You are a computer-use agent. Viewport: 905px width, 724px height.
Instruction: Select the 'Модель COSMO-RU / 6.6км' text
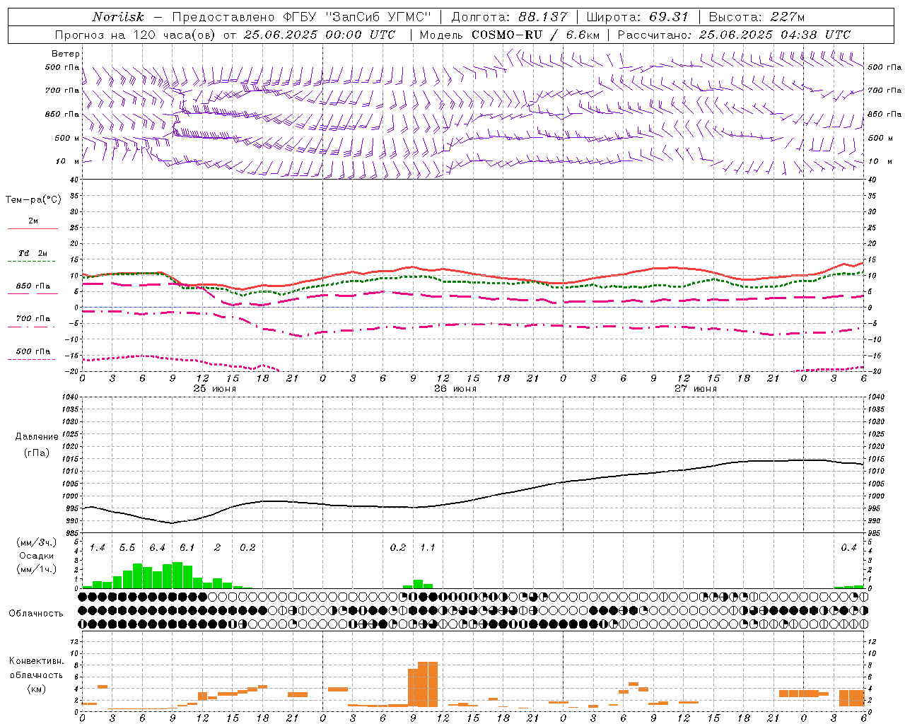510,35
